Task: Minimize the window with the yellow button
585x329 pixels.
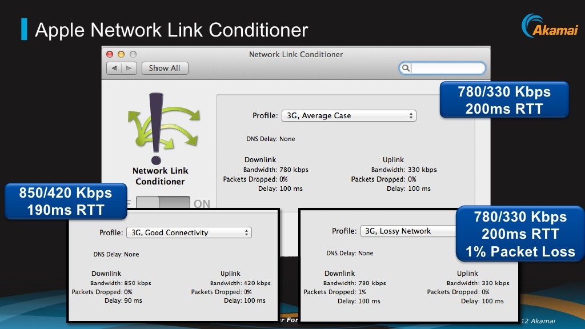Action: pos(121,54)
